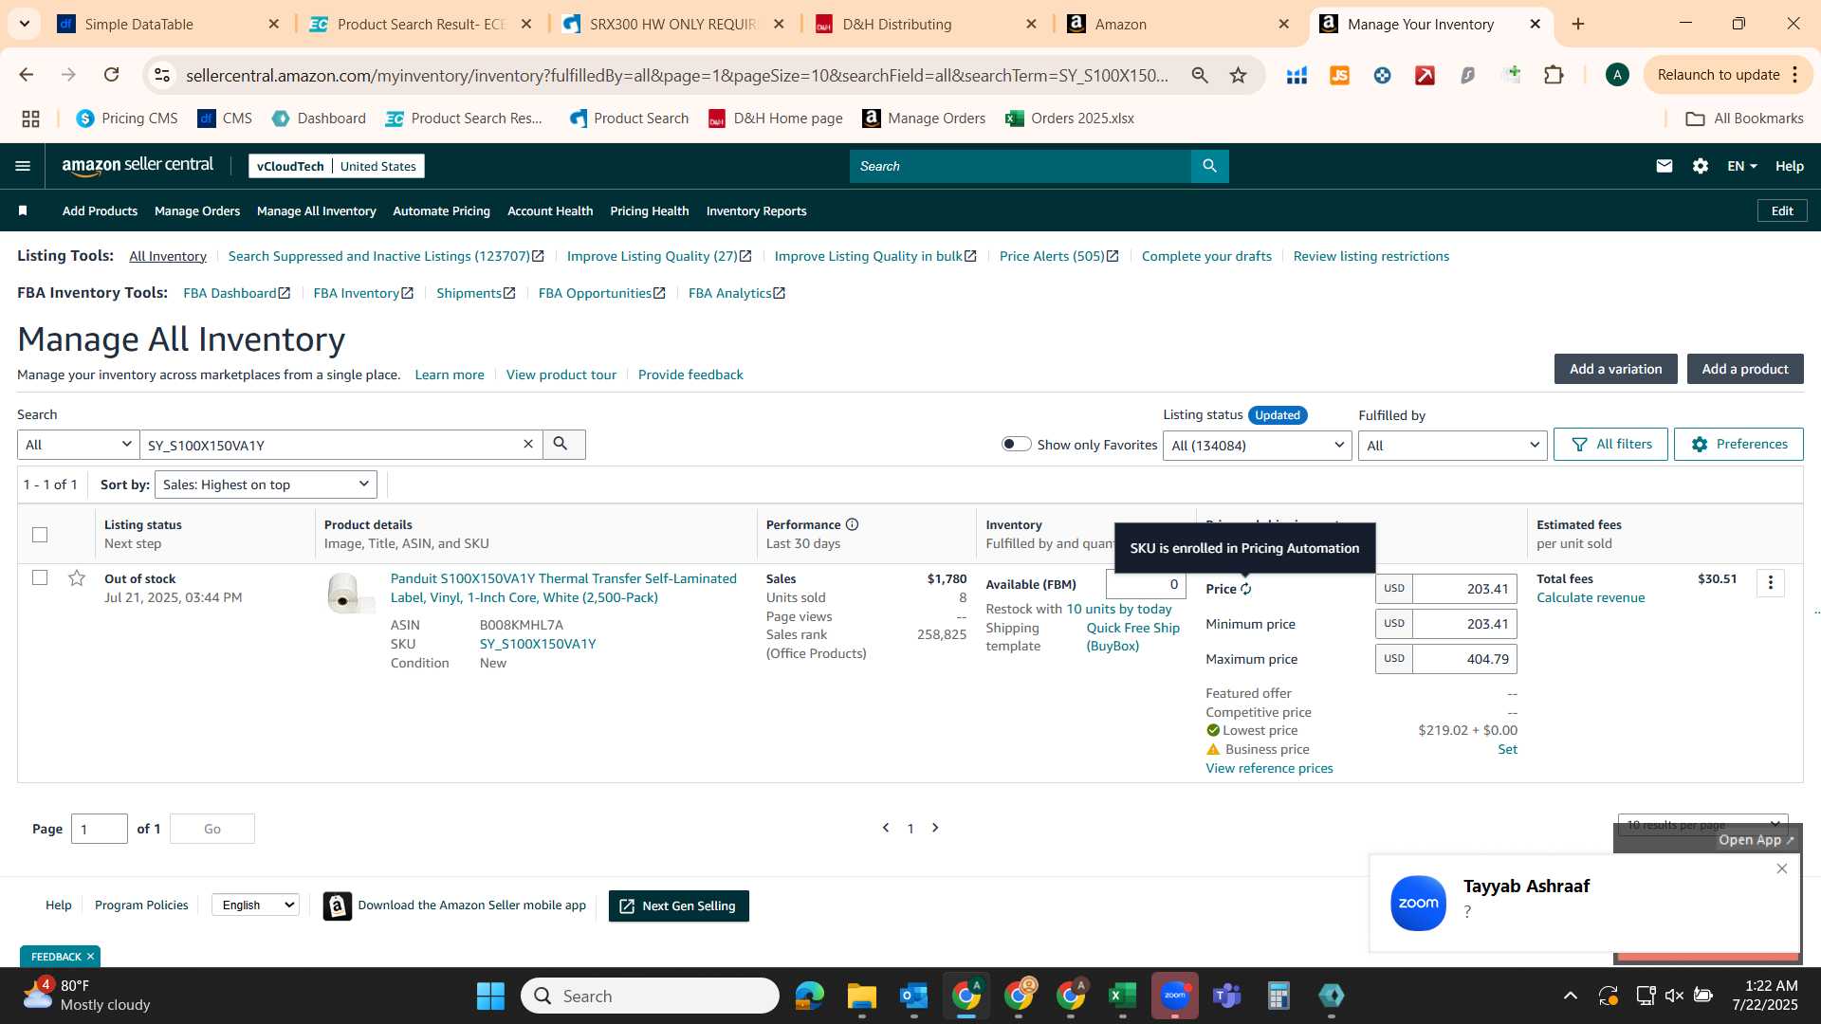Image resolution: width=1821 pixels, height=1024 pixels.
Task: Open Calculate revenue link
Action: click(1591, 597)
